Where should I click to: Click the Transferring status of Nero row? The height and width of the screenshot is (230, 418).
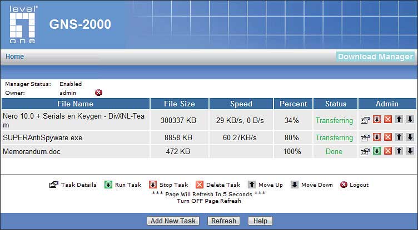(334, 120)
